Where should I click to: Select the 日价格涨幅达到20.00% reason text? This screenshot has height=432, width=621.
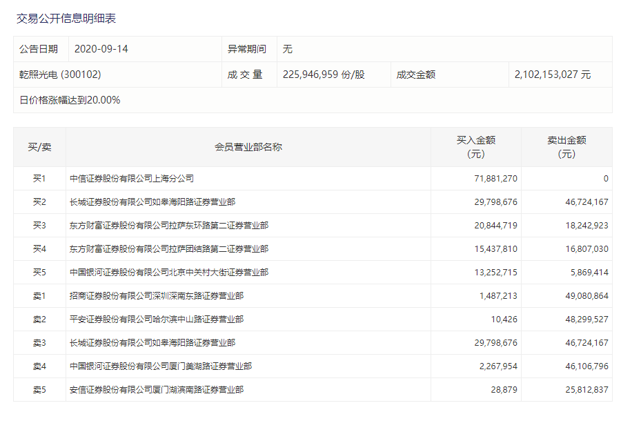tap(70, 100)
